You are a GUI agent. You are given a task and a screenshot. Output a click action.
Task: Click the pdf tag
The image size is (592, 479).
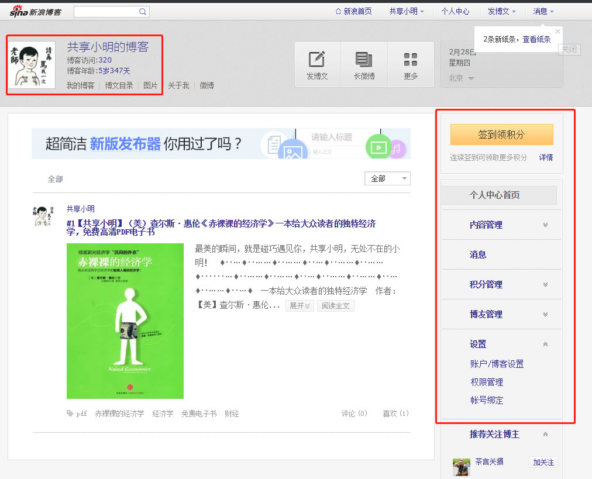point(81,413)
